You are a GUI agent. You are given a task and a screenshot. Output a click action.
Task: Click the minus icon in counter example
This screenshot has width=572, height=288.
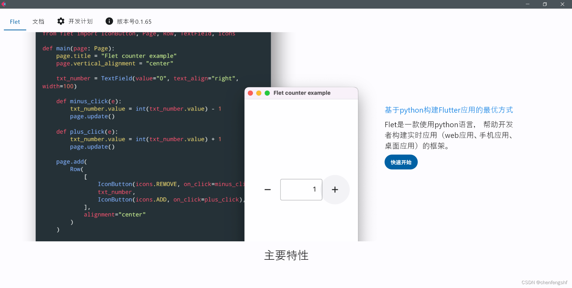[x=268, y=190]
